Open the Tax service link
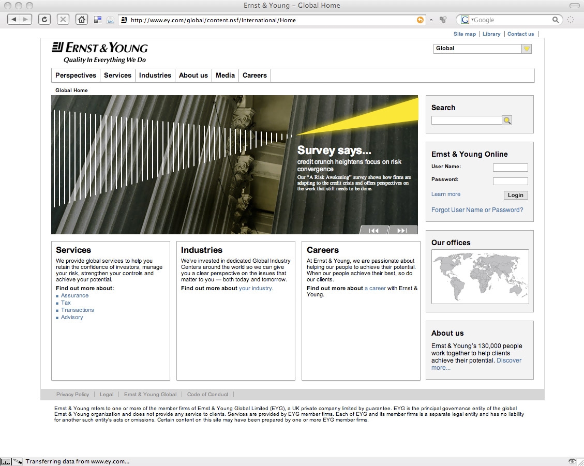The height and width of the screenshot is (466, 584). point(66,303)
